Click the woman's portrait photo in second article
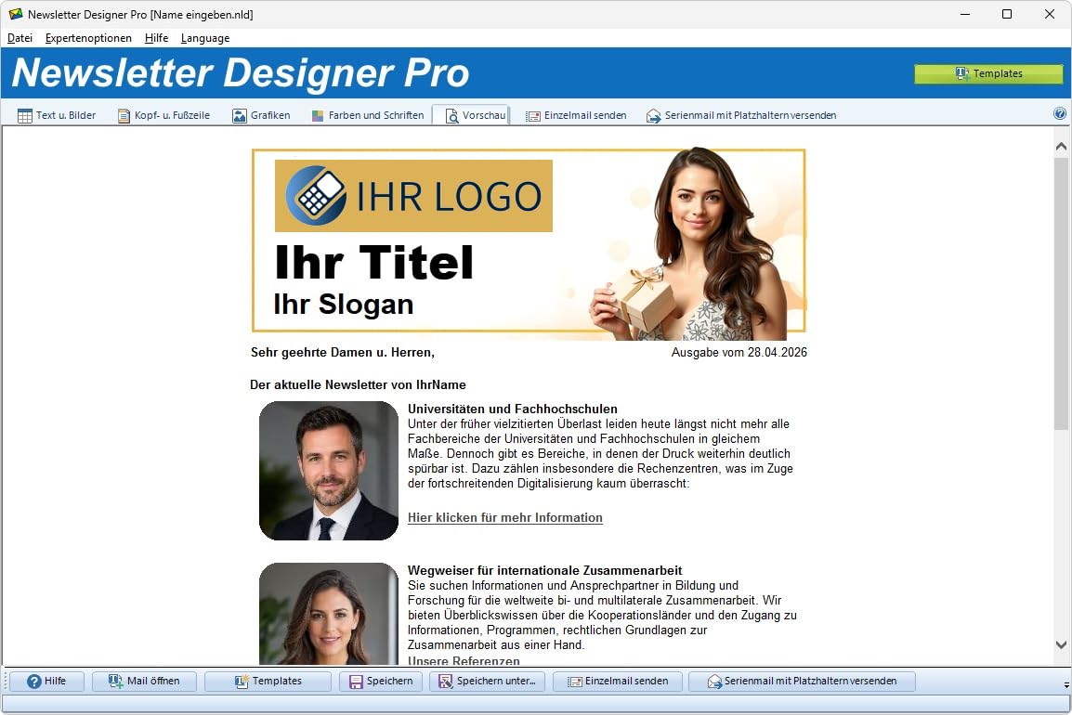 [x=329, y=614]
